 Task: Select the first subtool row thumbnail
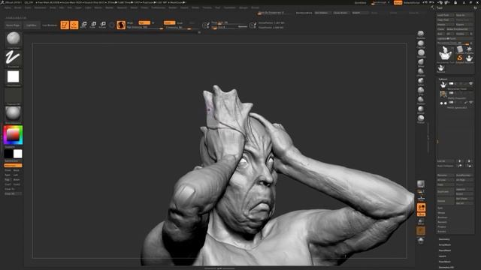[x=443, y=85]
